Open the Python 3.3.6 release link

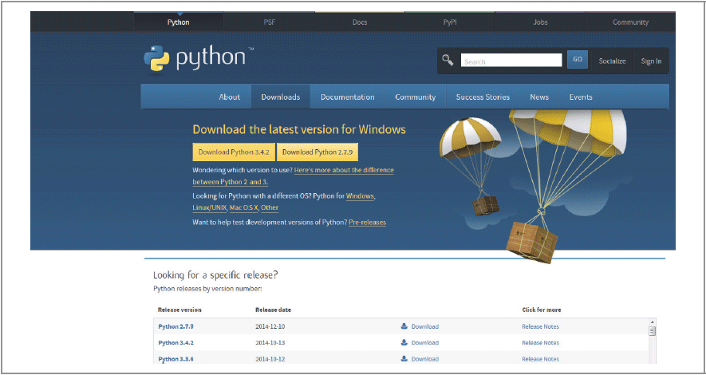[x=176, y=359]
